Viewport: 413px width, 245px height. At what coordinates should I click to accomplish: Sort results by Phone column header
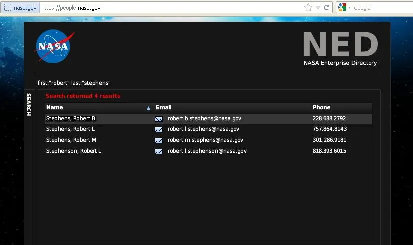tap(321, 107)
